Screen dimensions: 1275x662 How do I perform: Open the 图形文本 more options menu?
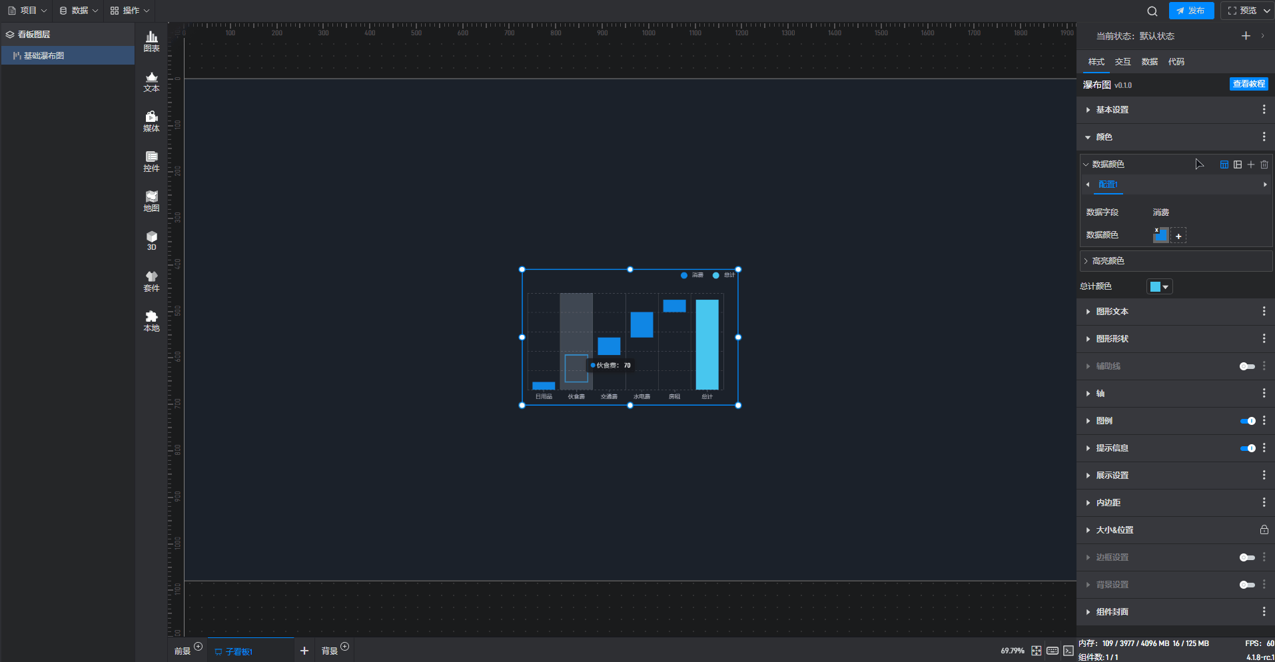click(1264, 312)
